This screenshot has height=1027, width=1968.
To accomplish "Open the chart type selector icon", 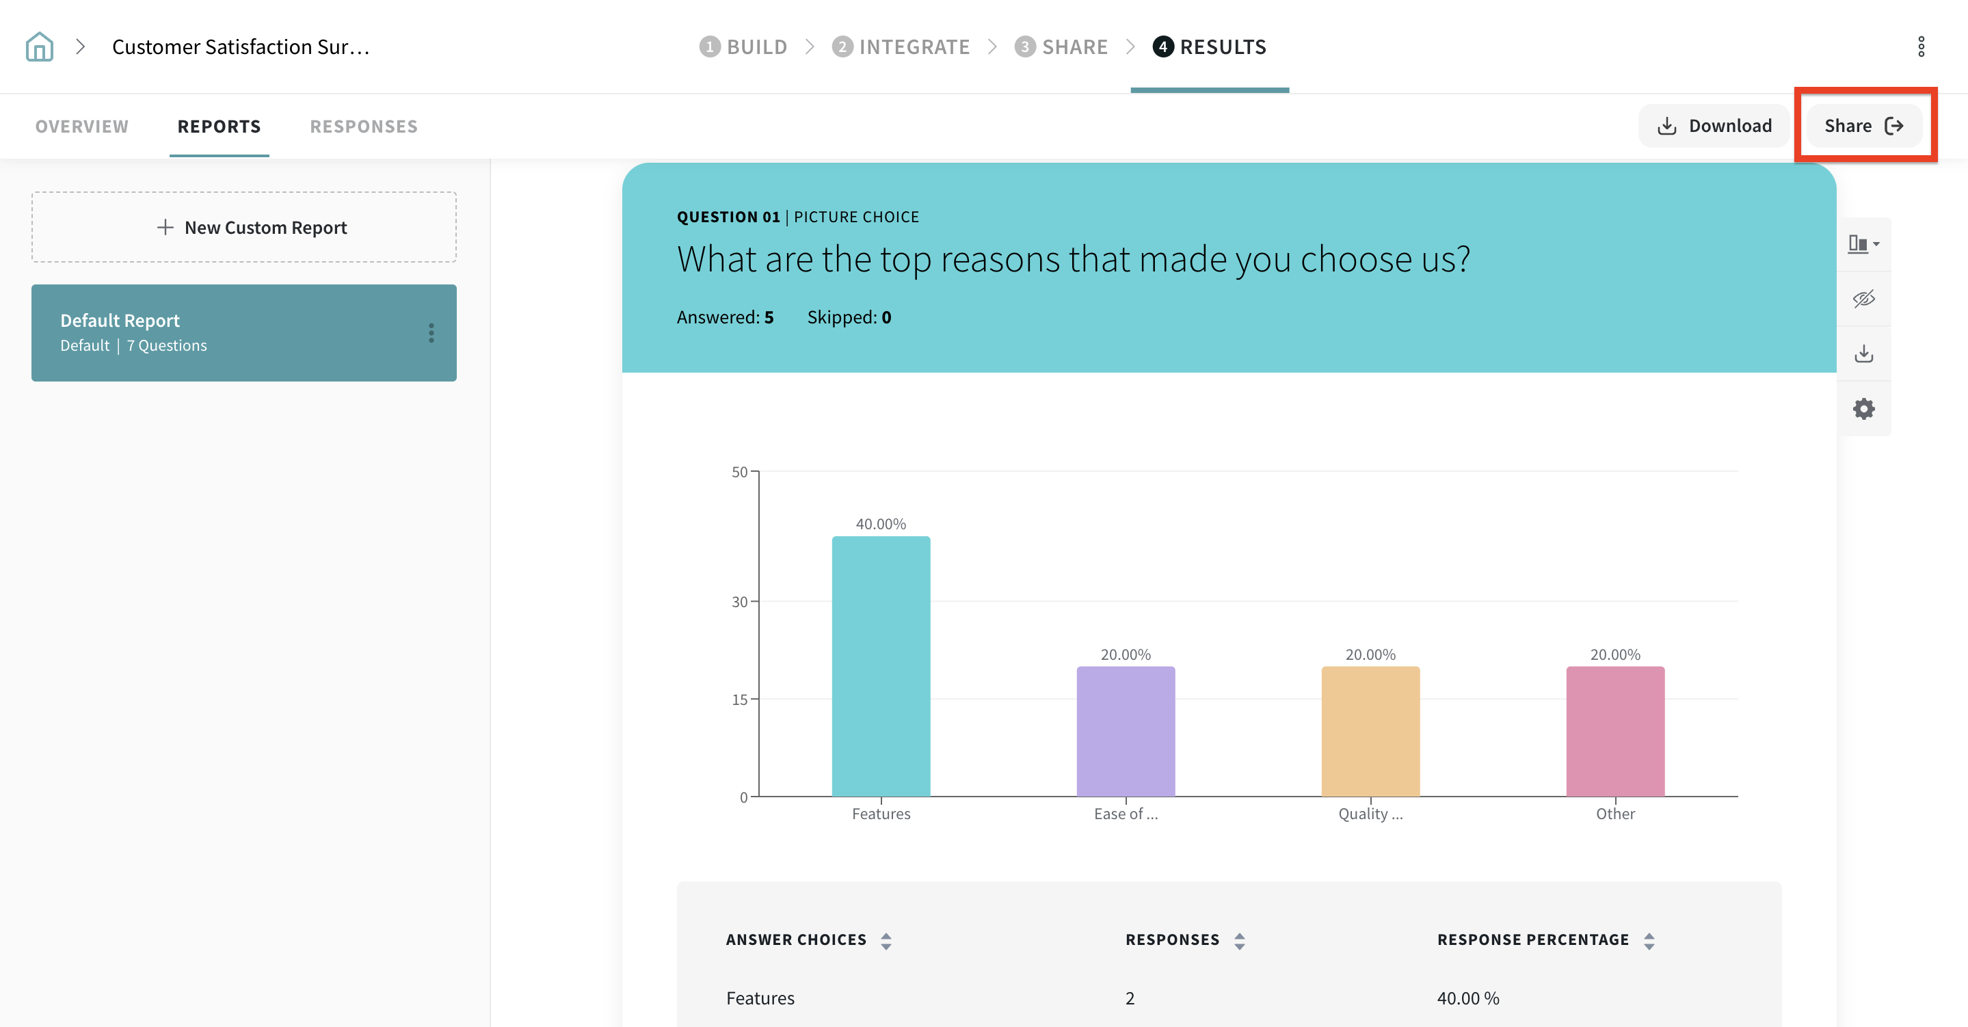I will click(x=1863, y=244).
